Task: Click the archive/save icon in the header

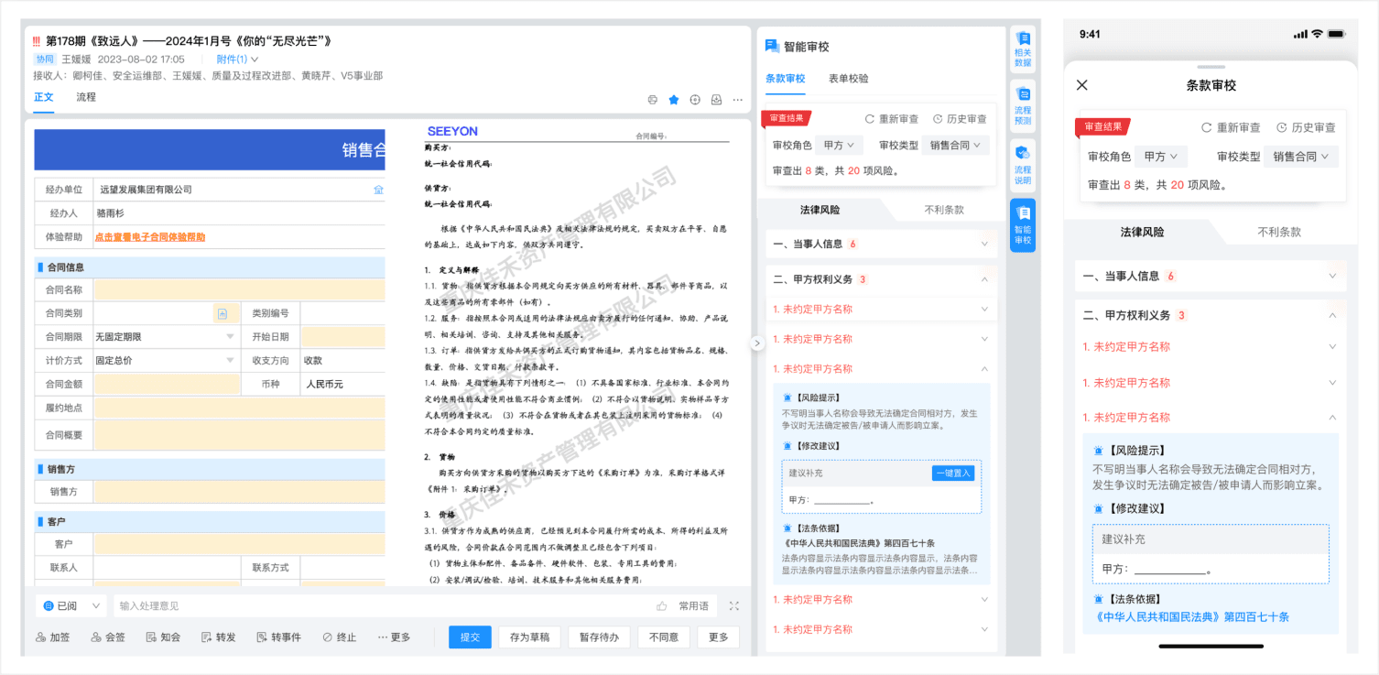Action: tap(716, 100)
